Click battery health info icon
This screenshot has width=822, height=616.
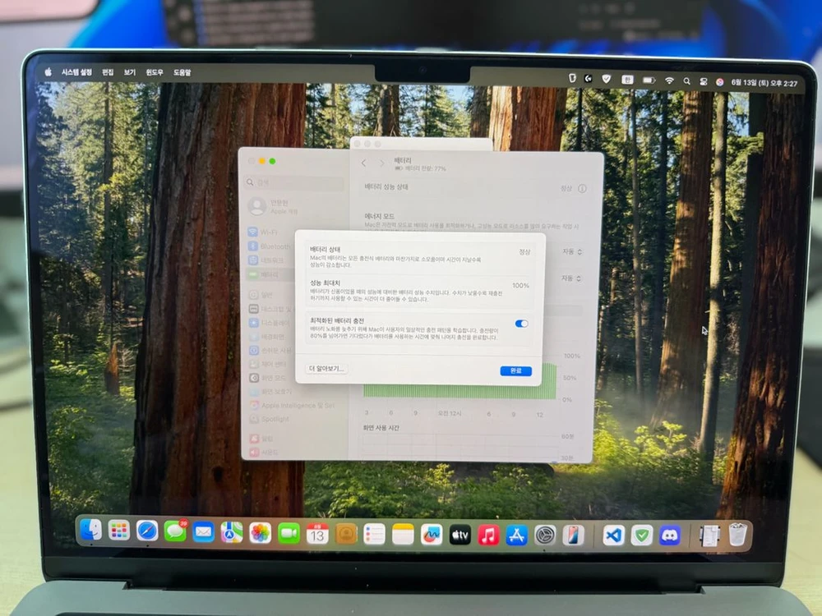[582, 189]
